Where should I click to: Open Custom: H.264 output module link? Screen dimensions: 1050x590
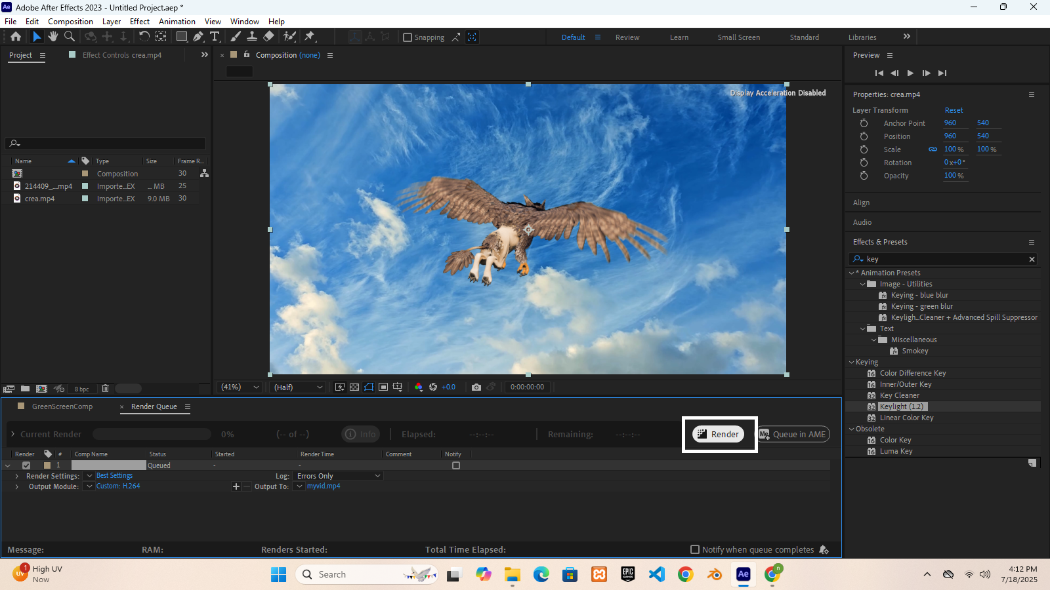118,486
